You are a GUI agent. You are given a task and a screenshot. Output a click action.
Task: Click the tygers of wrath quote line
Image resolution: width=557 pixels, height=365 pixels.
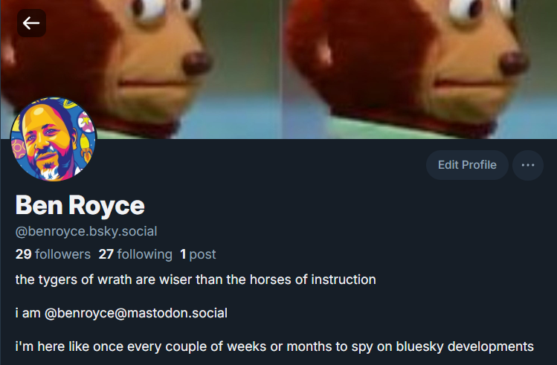pyautogui.click(x=196, y=280)
